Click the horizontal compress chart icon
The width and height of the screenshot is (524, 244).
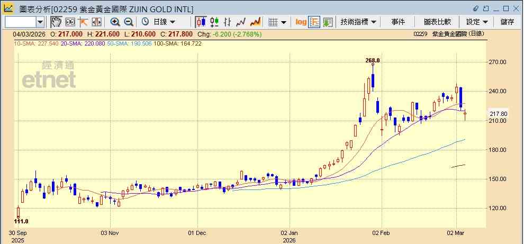(x=96, y=22)
